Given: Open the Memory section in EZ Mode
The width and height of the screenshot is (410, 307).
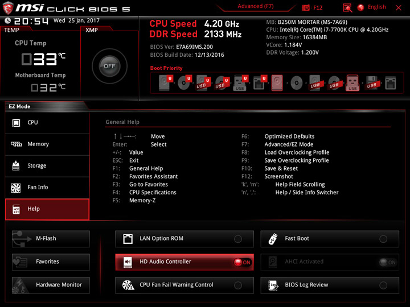Looking at the screenshot, I should pos(47,144).
